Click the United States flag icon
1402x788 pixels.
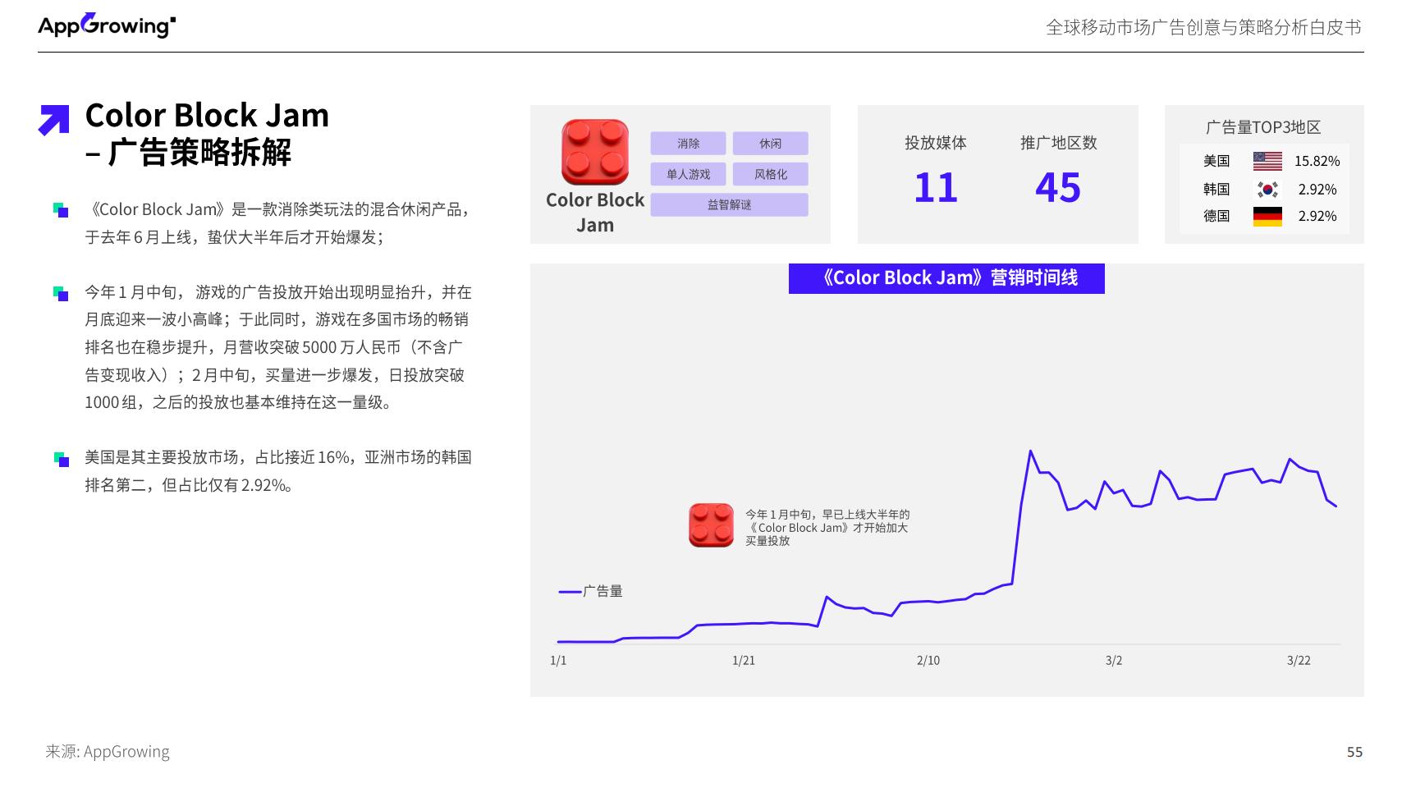click(1267, 161)
